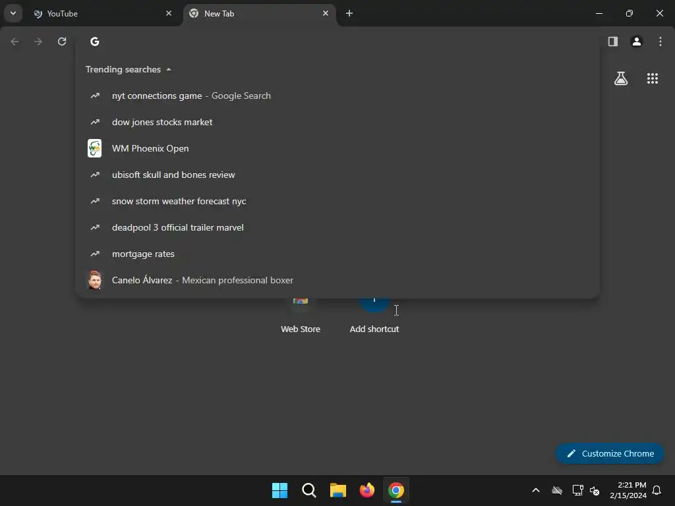The width and height of the screenshot is (675, 506).
Task: Show hidden system tray icons
Action: coord(536,490)
